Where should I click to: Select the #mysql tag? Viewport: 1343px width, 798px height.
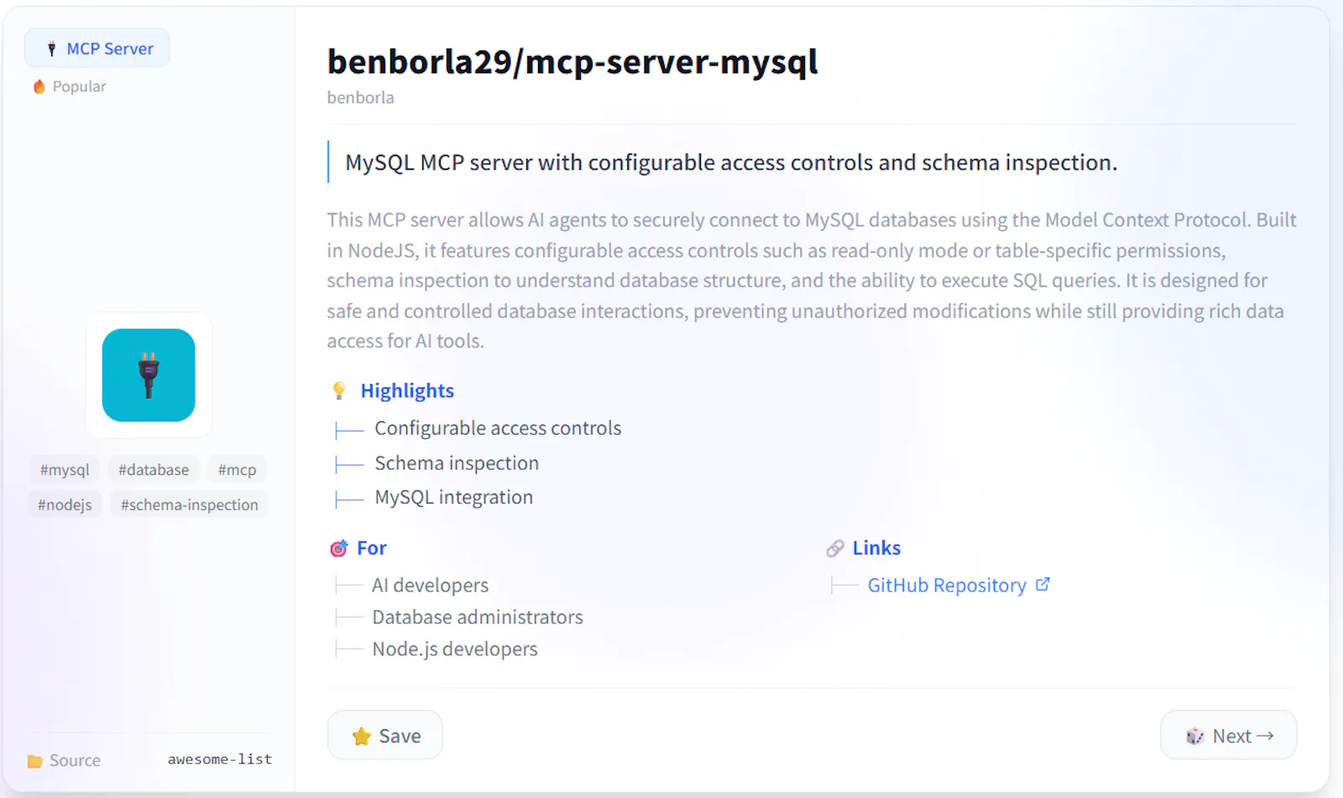(x=65, y=469)
